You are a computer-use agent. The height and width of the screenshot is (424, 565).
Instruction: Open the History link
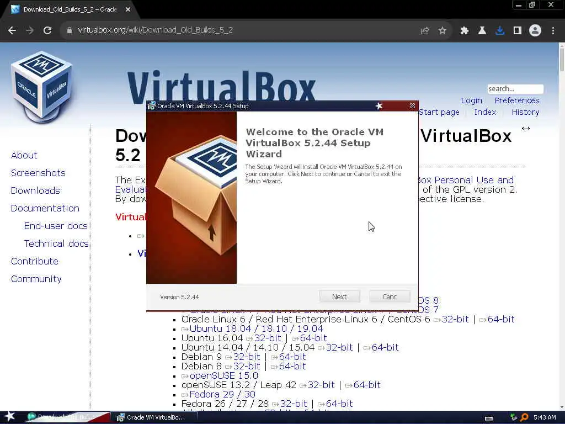coord(525,112)
